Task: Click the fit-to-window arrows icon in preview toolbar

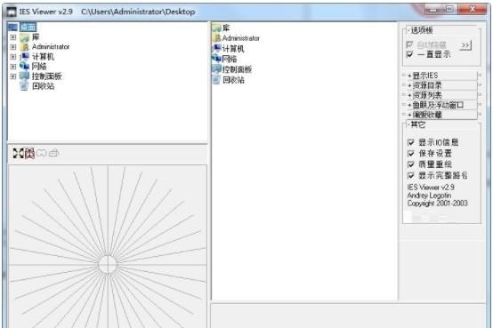Action: 18,153
